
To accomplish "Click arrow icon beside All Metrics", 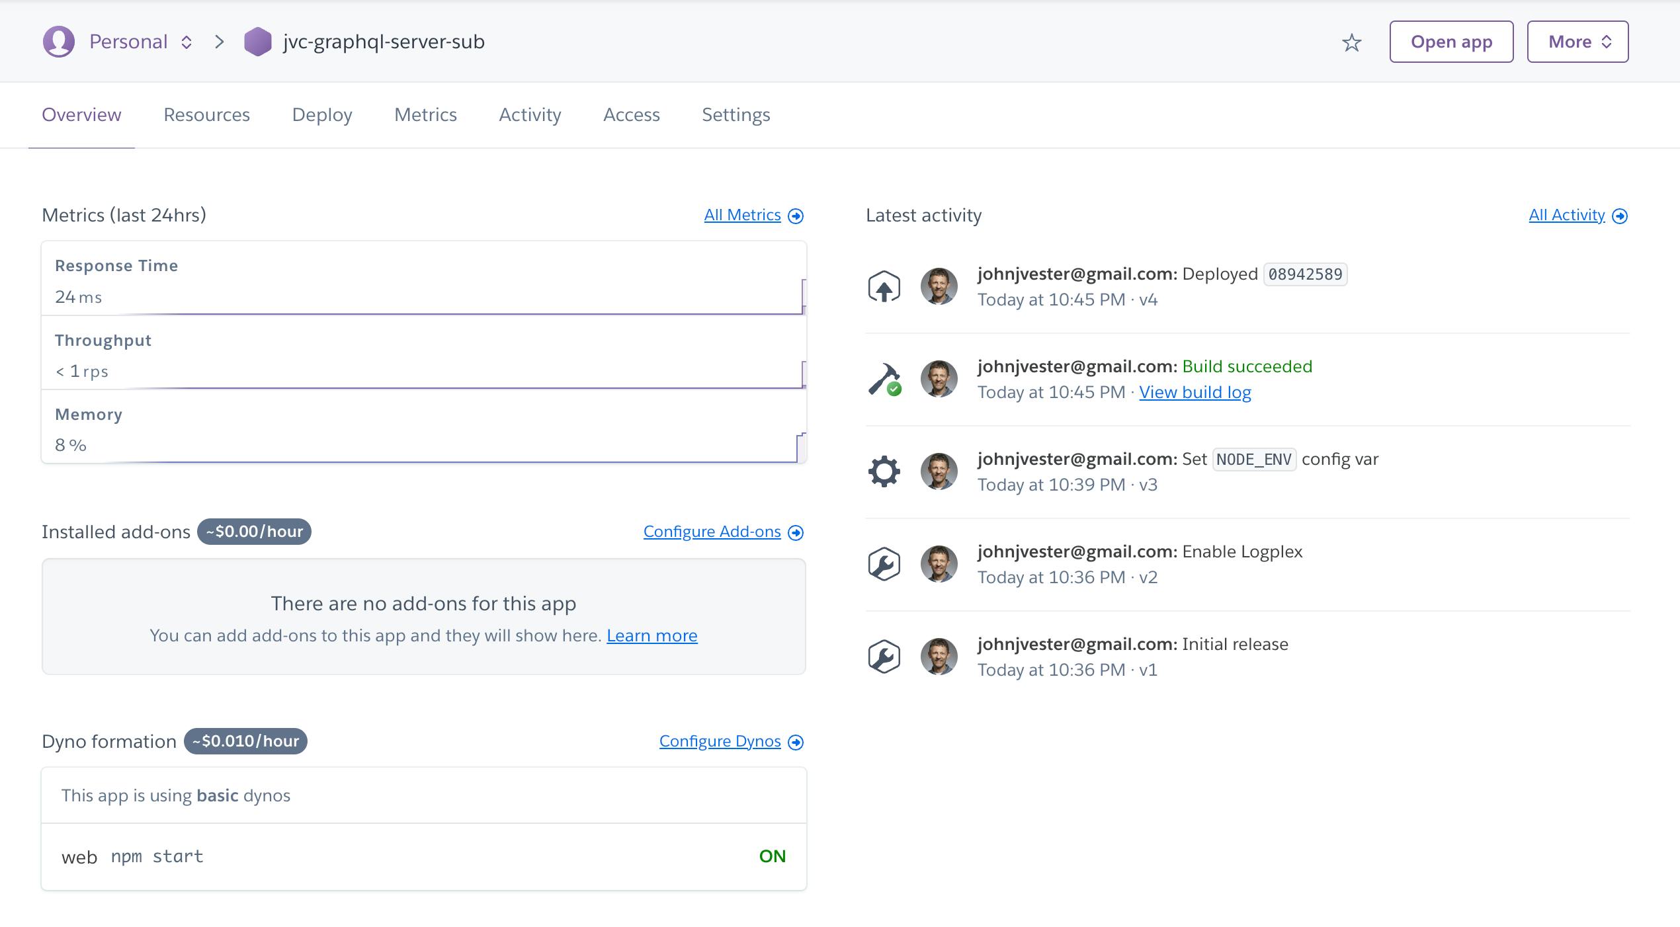I will [796, 216].
